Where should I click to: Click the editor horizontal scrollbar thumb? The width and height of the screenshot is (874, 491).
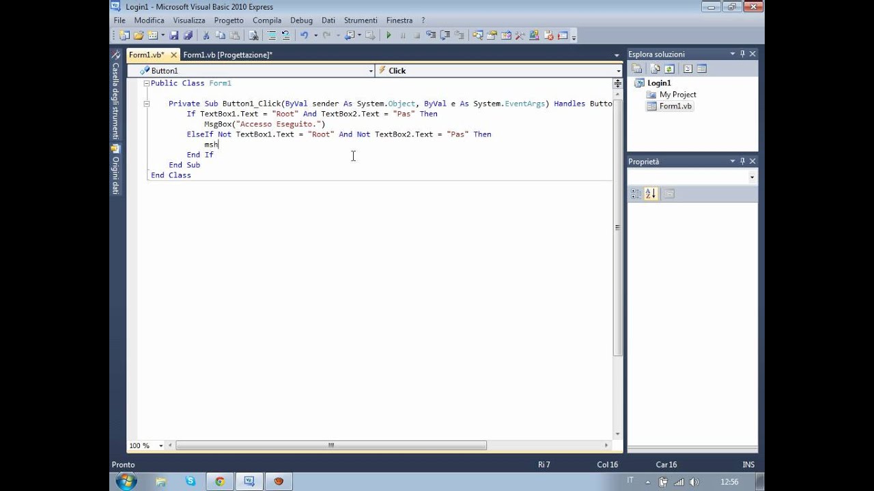click(331, 445)
